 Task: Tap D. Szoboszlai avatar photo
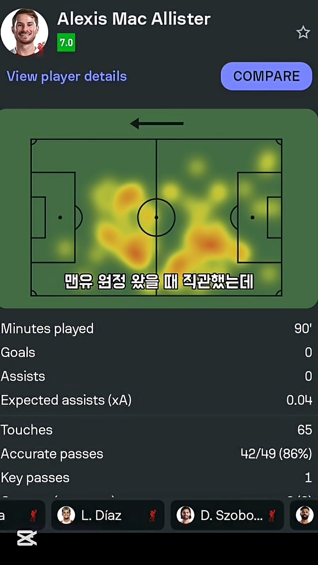click(x=185, y=515)
